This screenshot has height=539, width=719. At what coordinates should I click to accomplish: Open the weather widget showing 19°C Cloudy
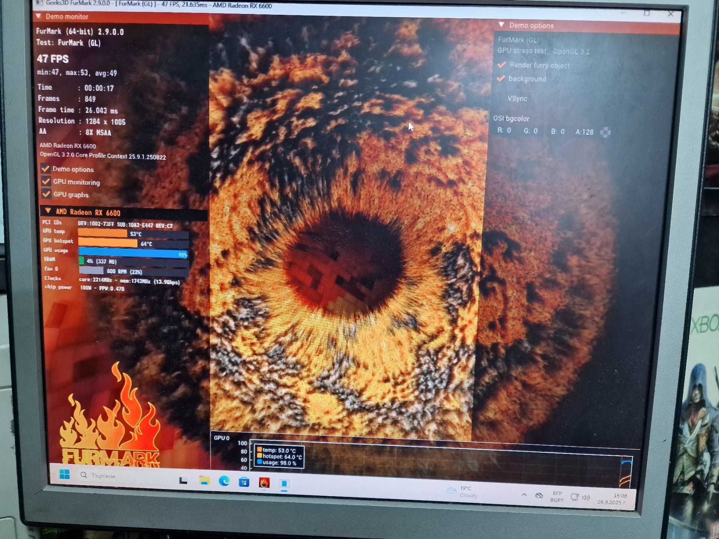tap(462, 491)
